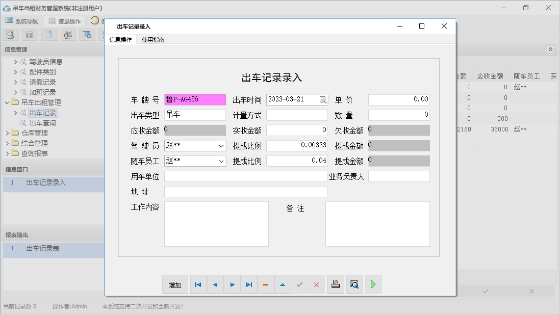
Task: Advance to the next record
Action: (232, 284)
